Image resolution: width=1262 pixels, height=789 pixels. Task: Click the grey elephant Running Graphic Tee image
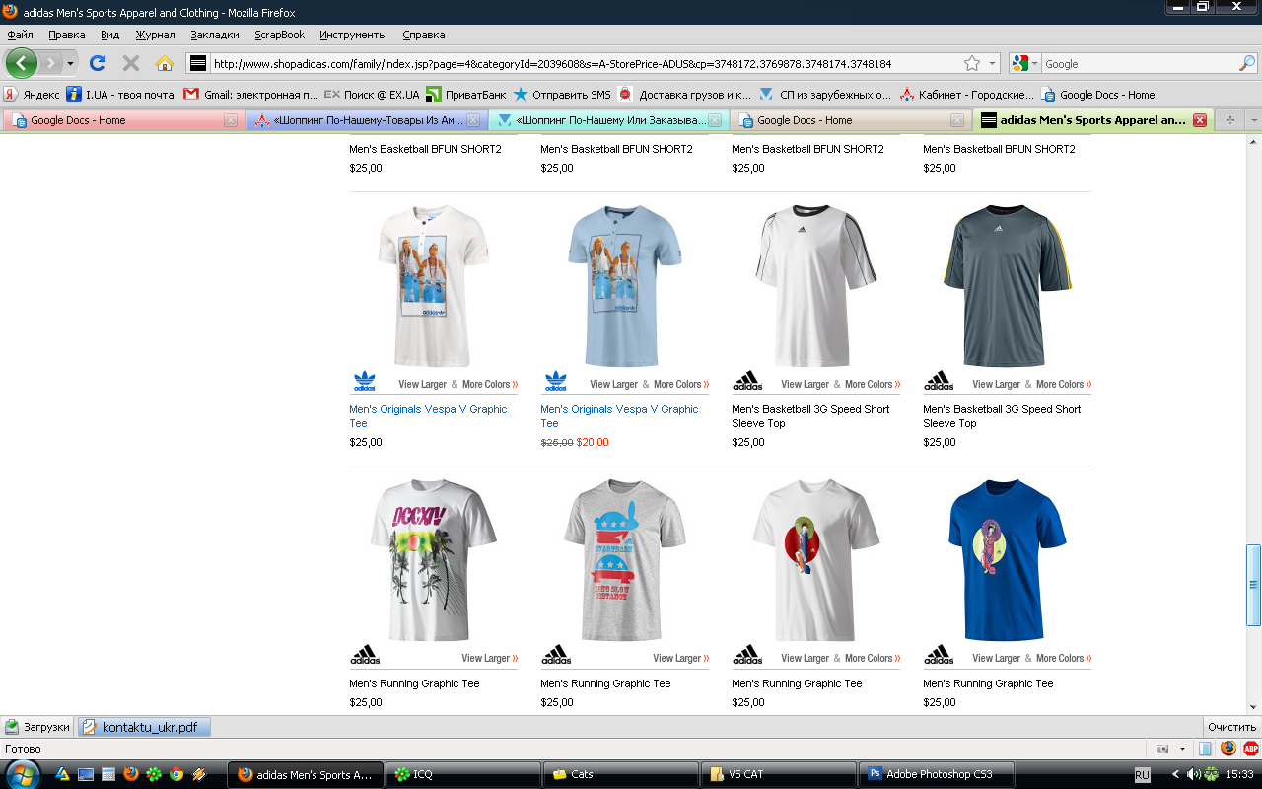pyautogui.click(x=625, y=560)
